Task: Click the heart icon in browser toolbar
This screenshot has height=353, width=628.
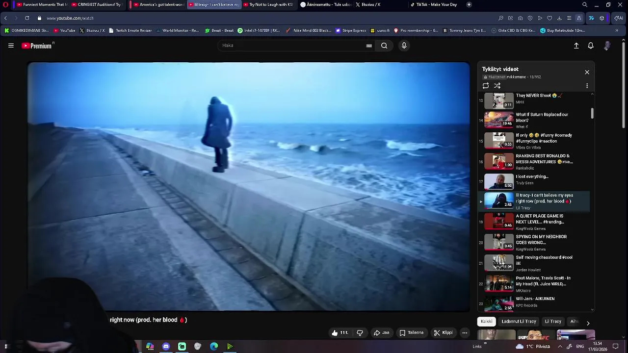Action: 549,18
